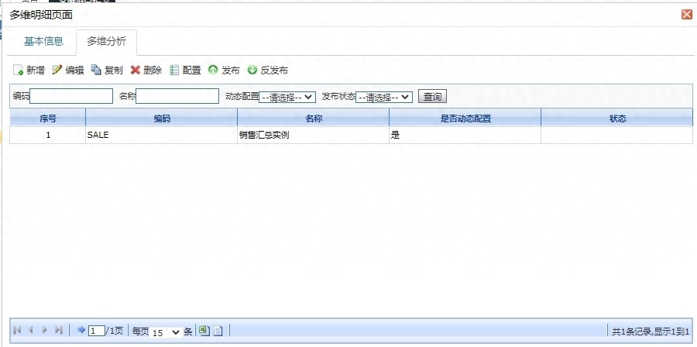Sort by the 编码 column header
Viewport: 697px width, 347px height.
coord(162,119)
